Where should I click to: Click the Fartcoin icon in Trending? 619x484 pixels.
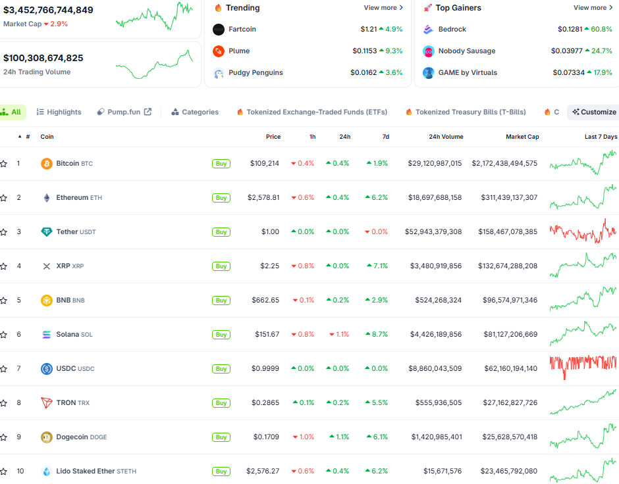click(x=219, y=30)
